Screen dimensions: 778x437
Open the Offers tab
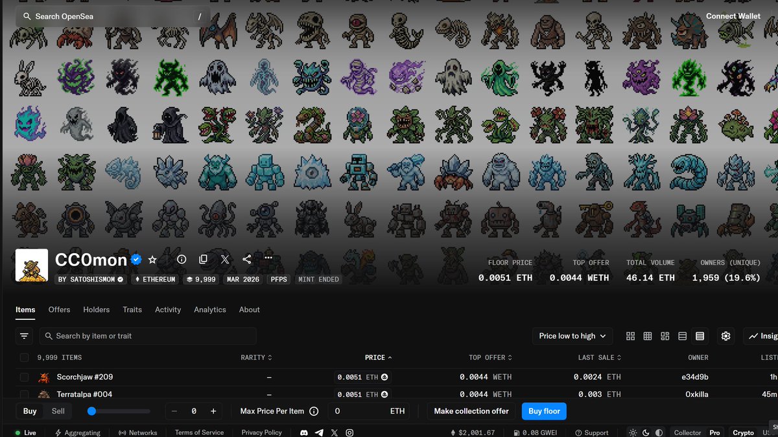tap(59, 309)
